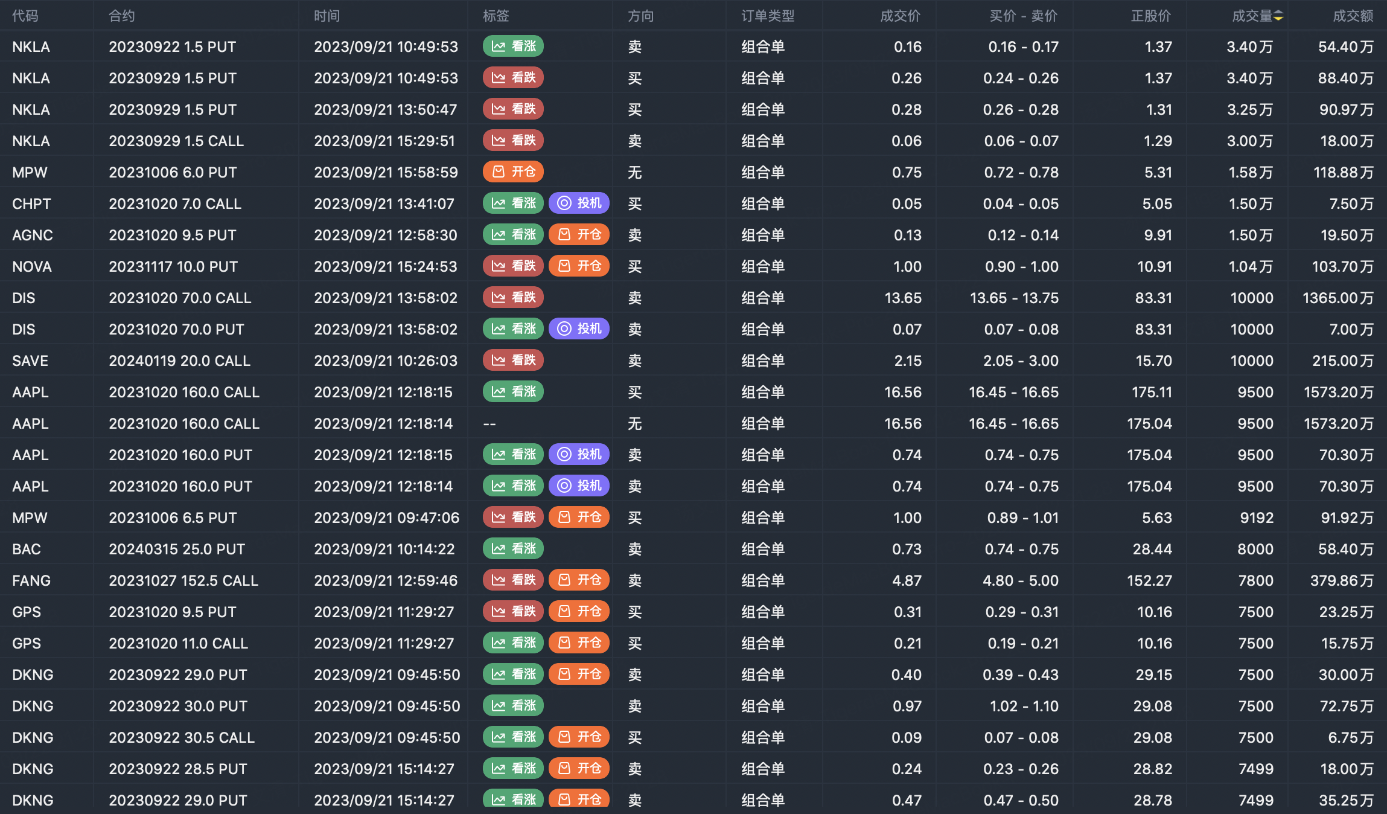This screenshot has width=1387, height=814.
Task: Click volume value 9192
Action: [x=1257, y=518]
